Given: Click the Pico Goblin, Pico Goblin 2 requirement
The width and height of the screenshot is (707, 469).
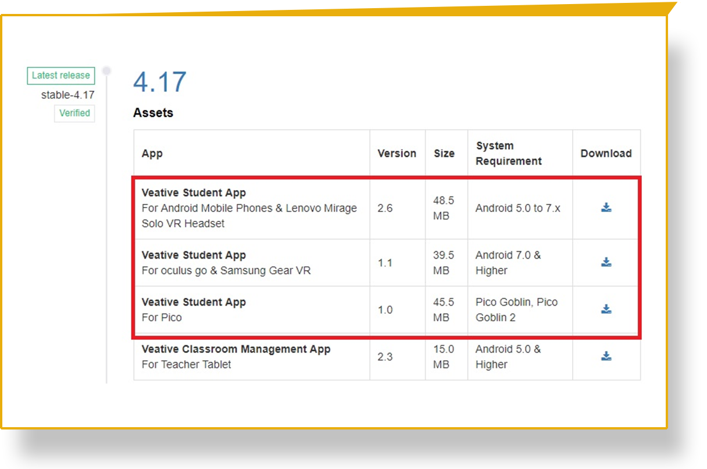Looking at the screenshot, I should [516, 310].
